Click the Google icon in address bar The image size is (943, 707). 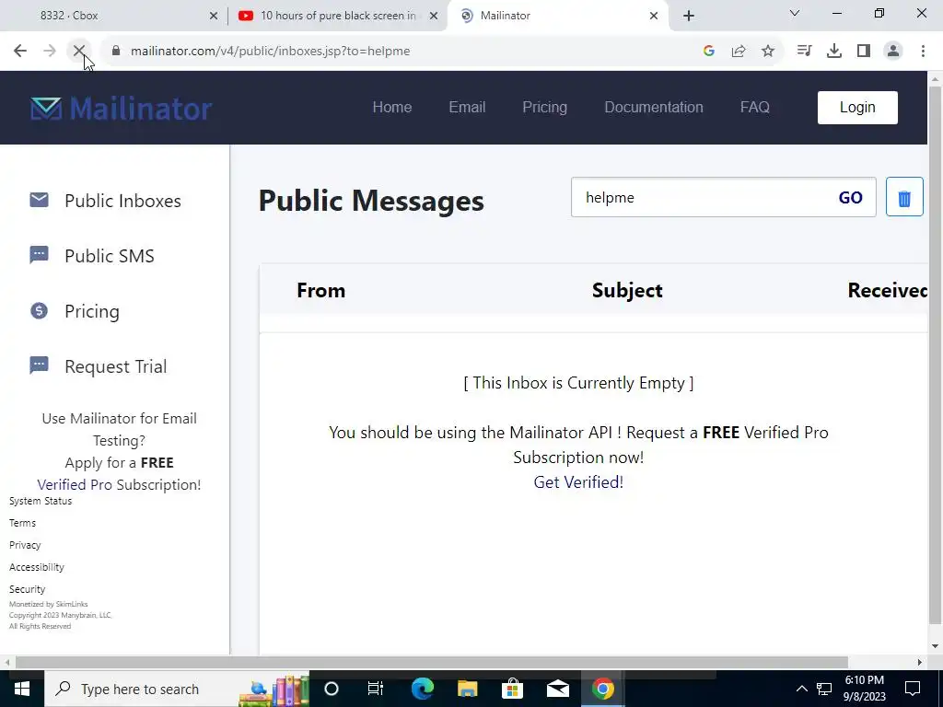click(x=708, y=52)
